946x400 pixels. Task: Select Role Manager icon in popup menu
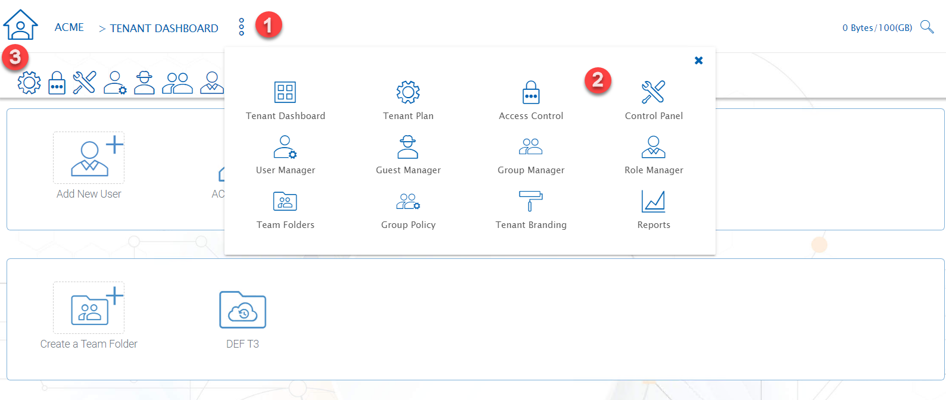(654, 146)
